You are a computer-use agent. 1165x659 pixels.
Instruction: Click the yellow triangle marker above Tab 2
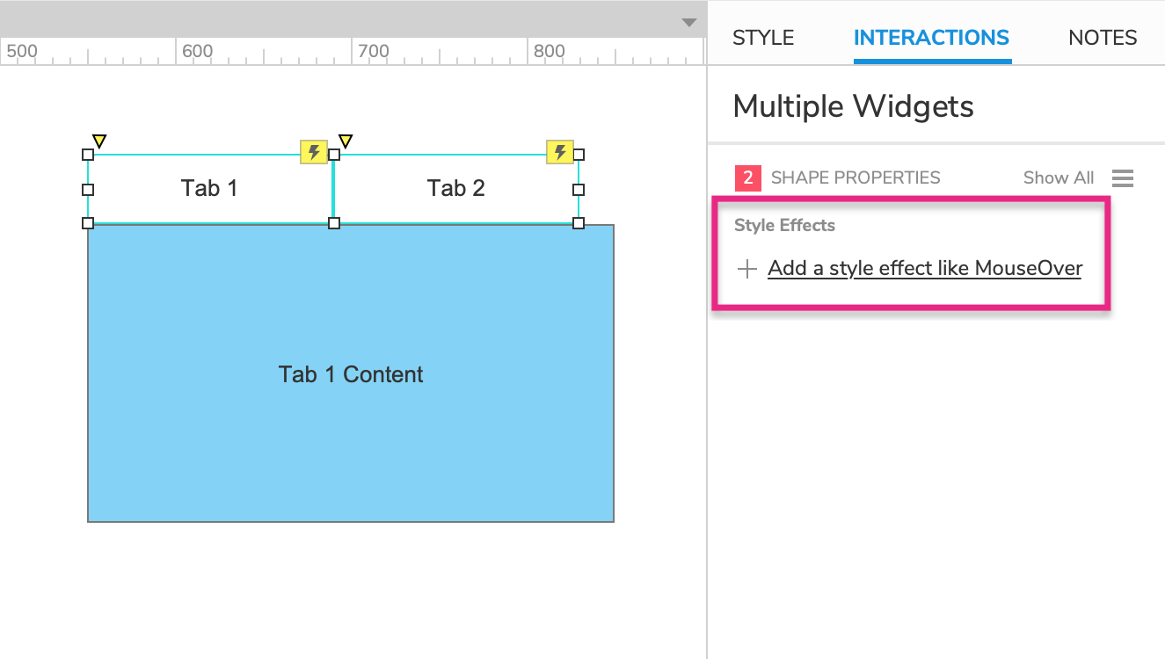[x=346, y=141]
